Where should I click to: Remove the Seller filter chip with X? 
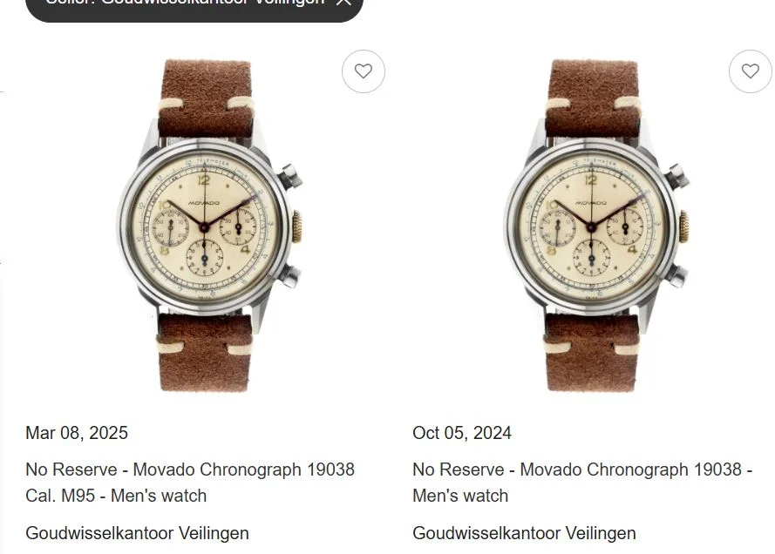tap(343, 2)
